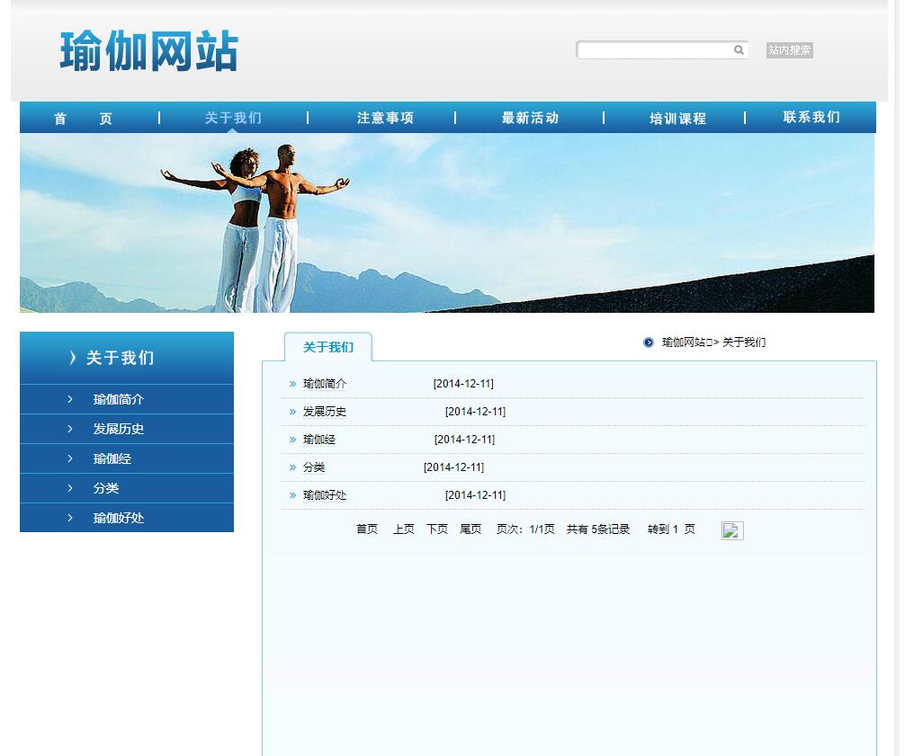Click the double-arrow icon before 瑜伽好处 in list

[292, 495]
